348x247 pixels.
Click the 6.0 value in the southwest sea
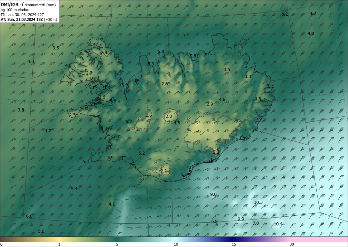[29, 216]
